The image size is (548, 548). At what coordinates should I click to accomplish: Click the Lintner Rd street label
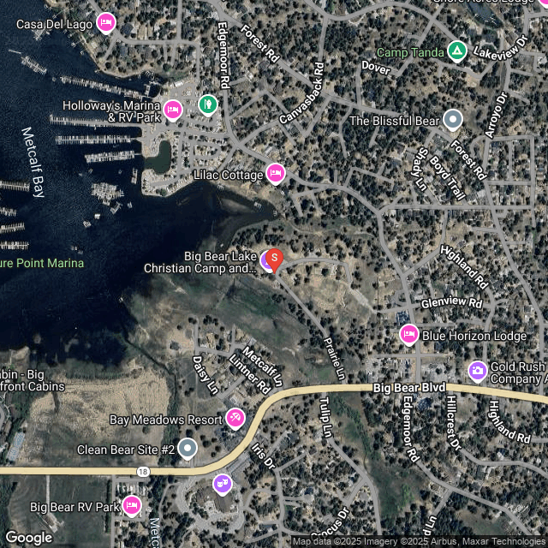point(249,374)
